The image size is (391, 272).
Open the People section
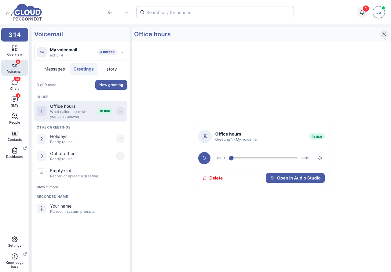point(15,119)
